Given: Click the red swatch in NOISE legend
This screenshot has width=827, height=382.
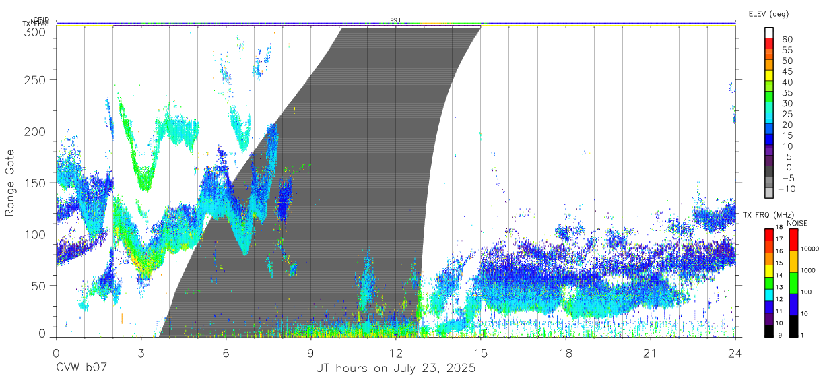Looking at the screenshot, I should coord(793,239).
